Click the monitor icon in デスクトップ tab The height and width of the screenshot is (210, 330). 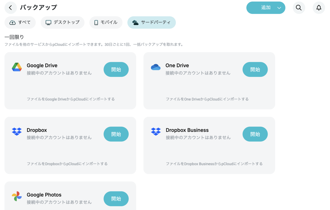pos(48,23)
